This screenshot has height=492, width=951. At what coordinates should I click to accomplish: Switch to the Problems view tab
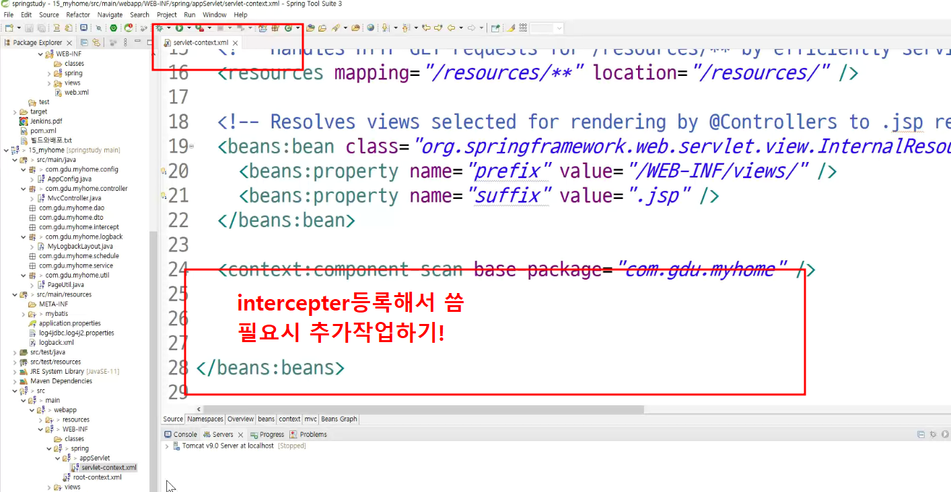click(308, 434)
